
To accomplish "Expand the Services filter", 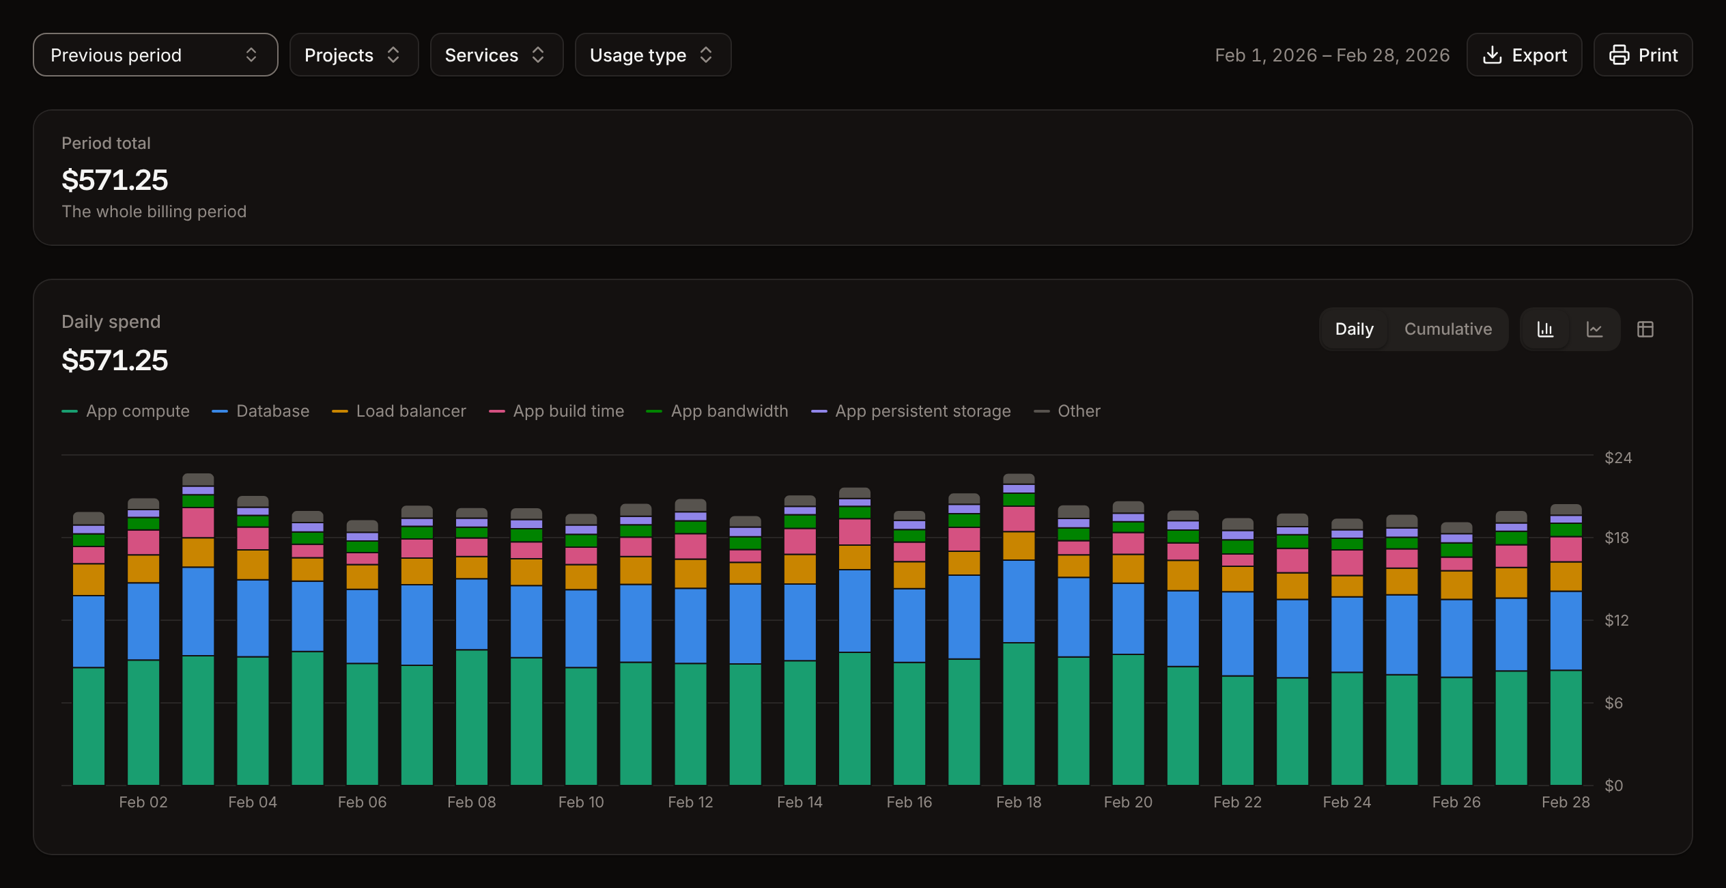I will (x=496, y=55).
